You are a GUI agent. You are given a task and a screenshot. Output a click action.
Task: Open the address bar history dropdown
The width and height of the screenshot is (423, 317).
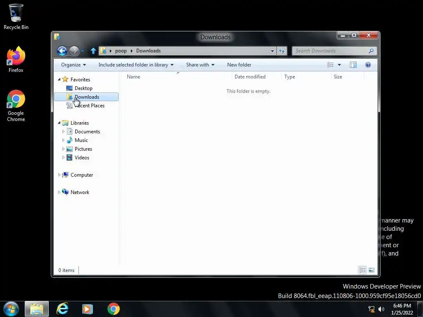point(272,51)
